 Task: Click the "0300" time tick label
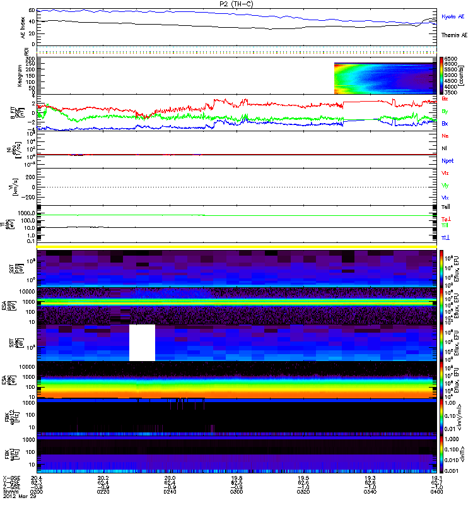pyautogui.click(x=237, y=492)
